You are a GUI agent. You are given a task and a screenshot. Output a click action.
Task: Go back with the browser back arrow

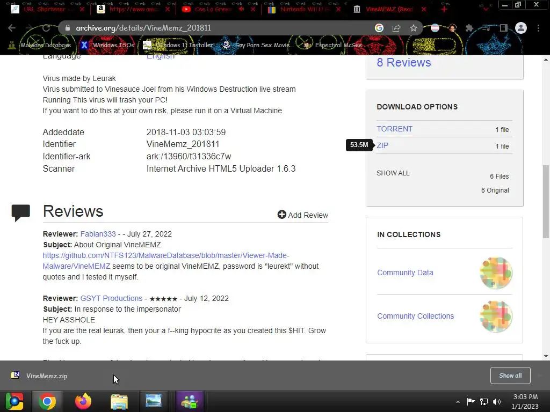(x=12, y=28)
